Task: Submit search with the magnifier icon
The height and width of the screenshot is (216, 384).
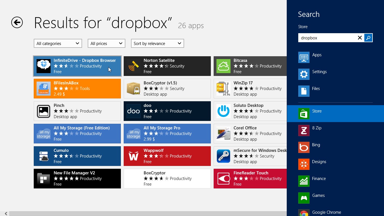Action: point(368,38)
